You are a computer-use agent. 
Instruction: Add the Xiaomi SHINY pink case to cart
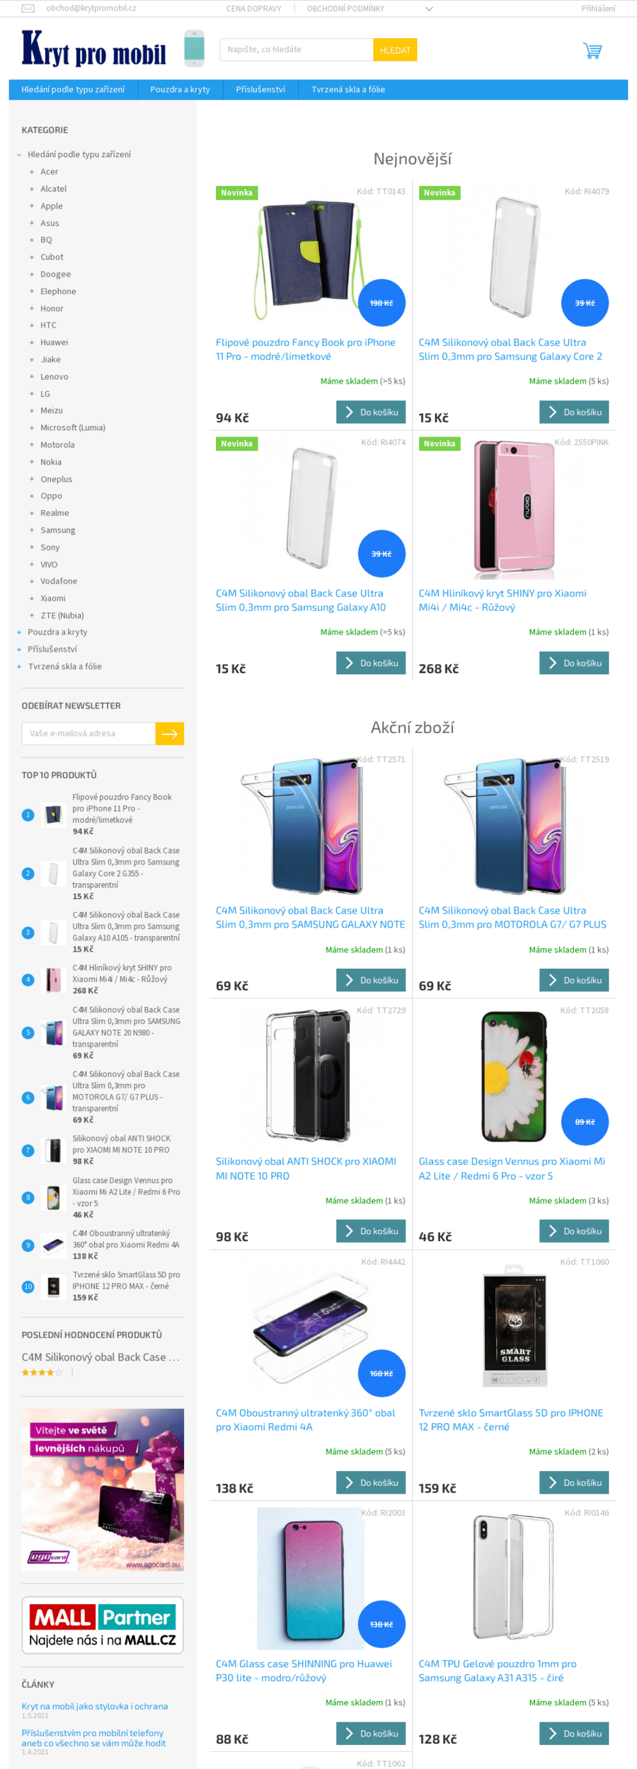click(x=574, y=663)
